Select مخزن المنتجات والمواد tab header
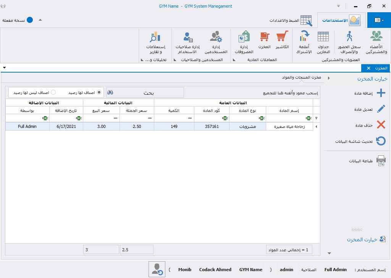Image resolution: width=391 pixels, height=278 pixels. (302, 78)
